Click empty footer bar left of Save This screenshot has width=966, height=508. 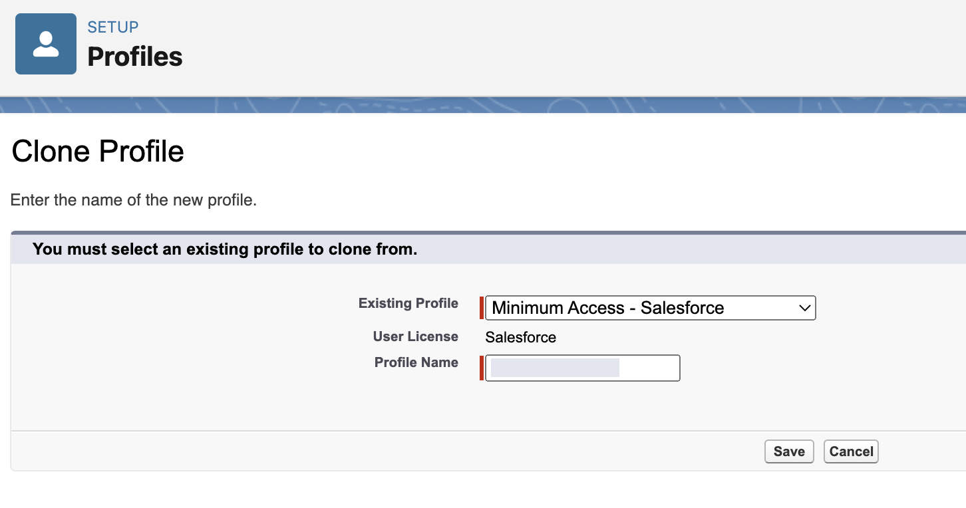[x=386, y=451]
